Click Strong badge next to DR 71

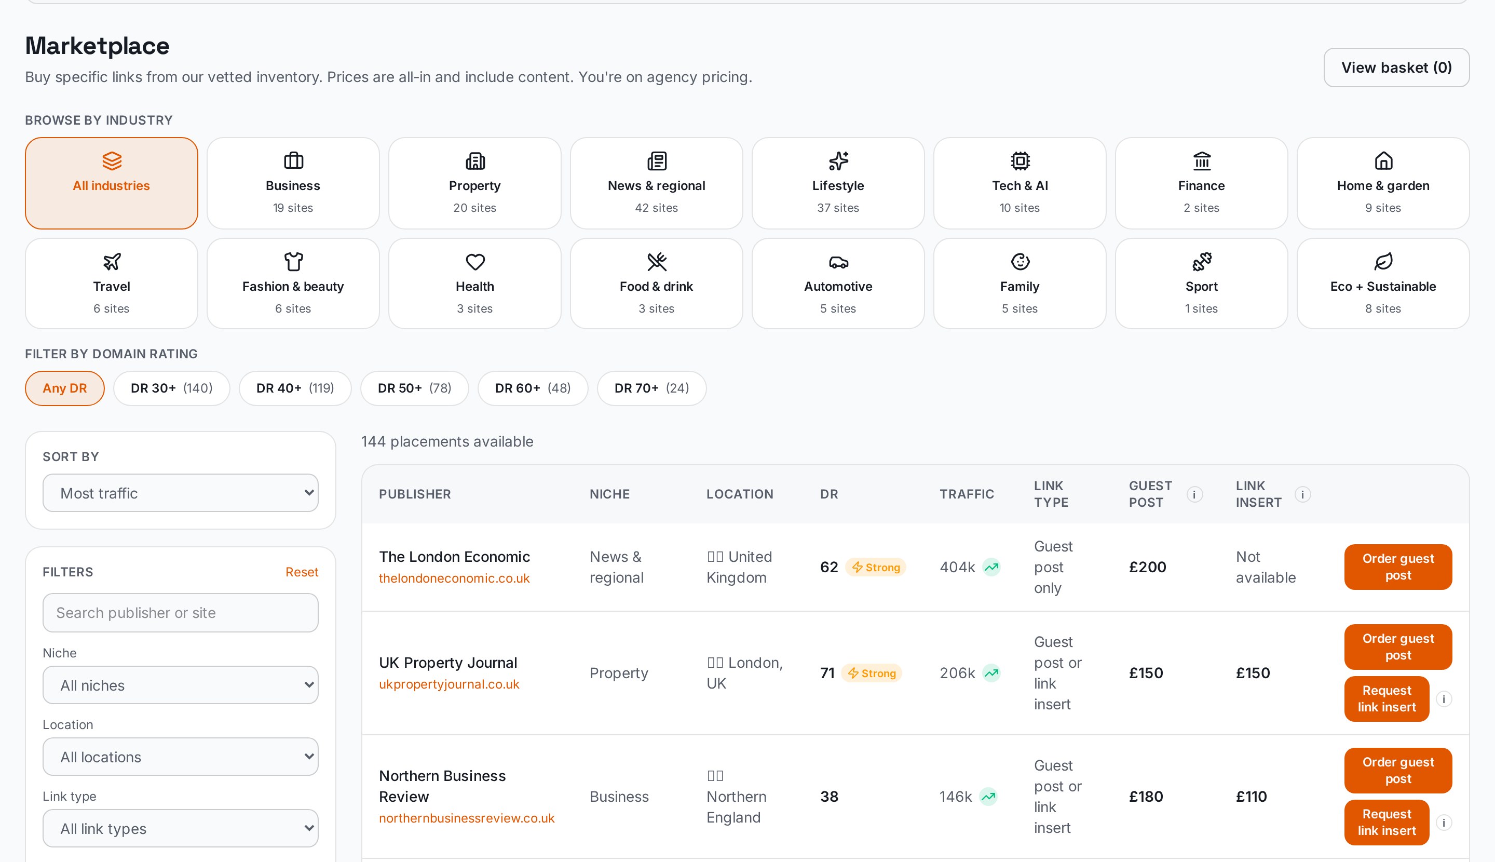click(871, 673)
